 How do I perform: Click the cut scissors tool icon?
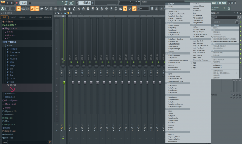pyautogui.click(x=97, y=9)
